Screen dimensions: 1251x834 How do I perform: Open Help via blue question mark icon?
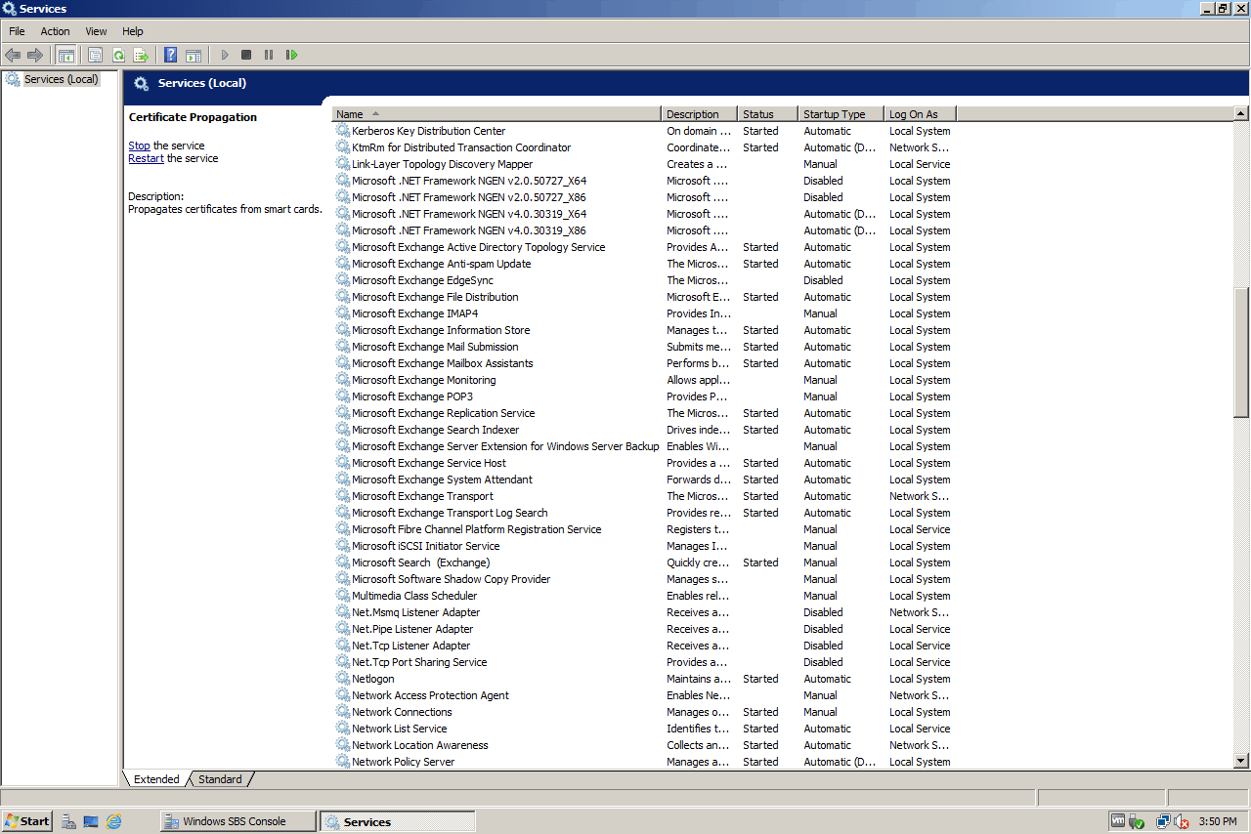171,55
